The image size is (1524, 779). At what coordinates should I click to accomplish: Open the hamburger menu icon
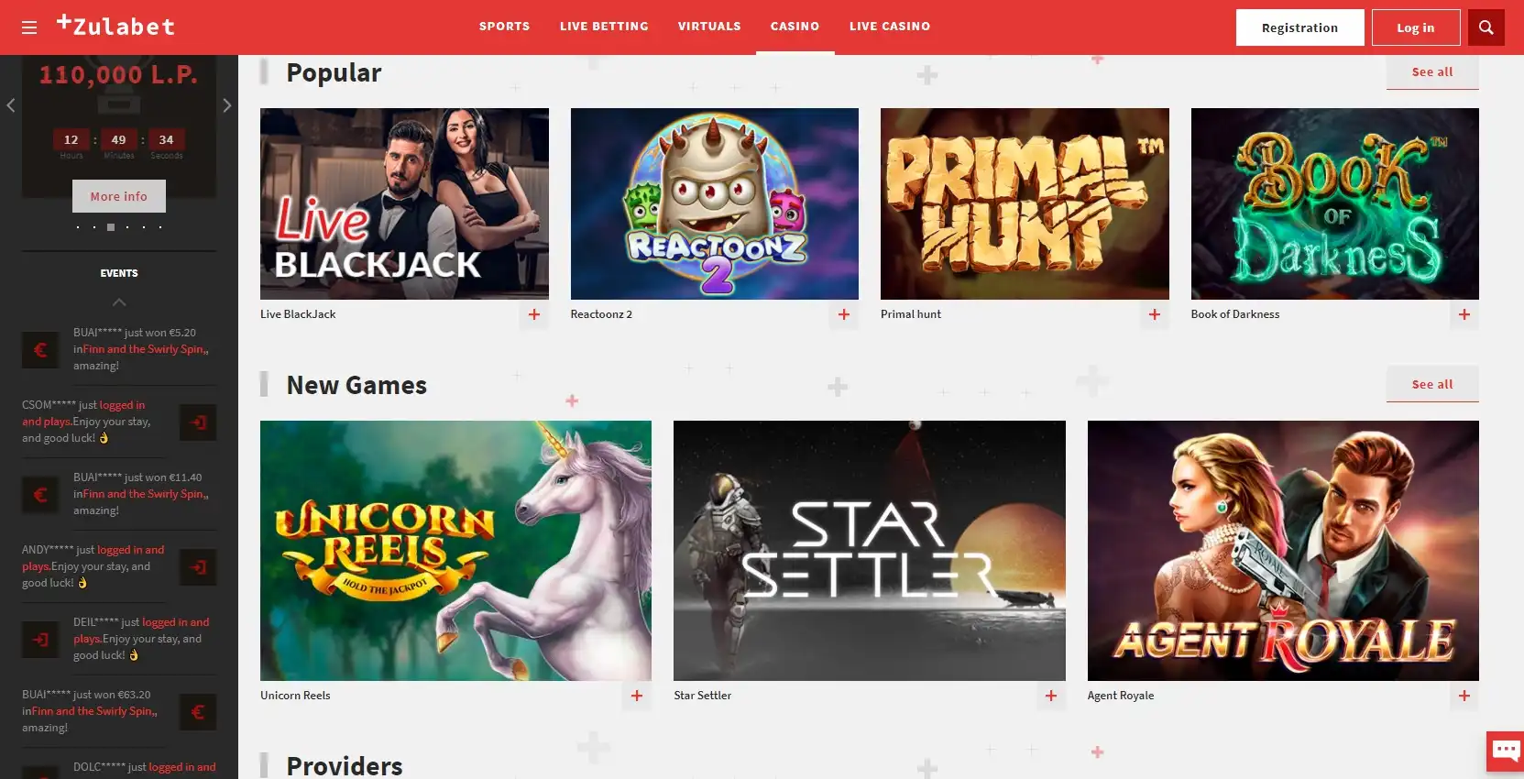[29, 27]
